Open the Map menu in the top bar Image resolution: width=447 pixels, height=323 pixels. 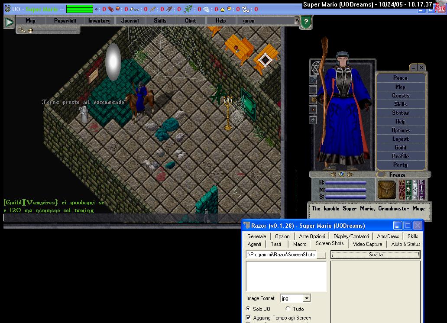[30, 21]
